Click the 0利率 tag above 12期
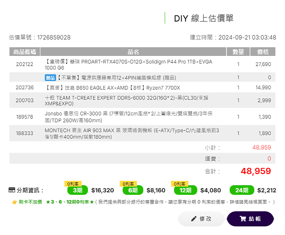Image resolution: width=285 pixels, height=235 pixels. [x=179, y=184]
